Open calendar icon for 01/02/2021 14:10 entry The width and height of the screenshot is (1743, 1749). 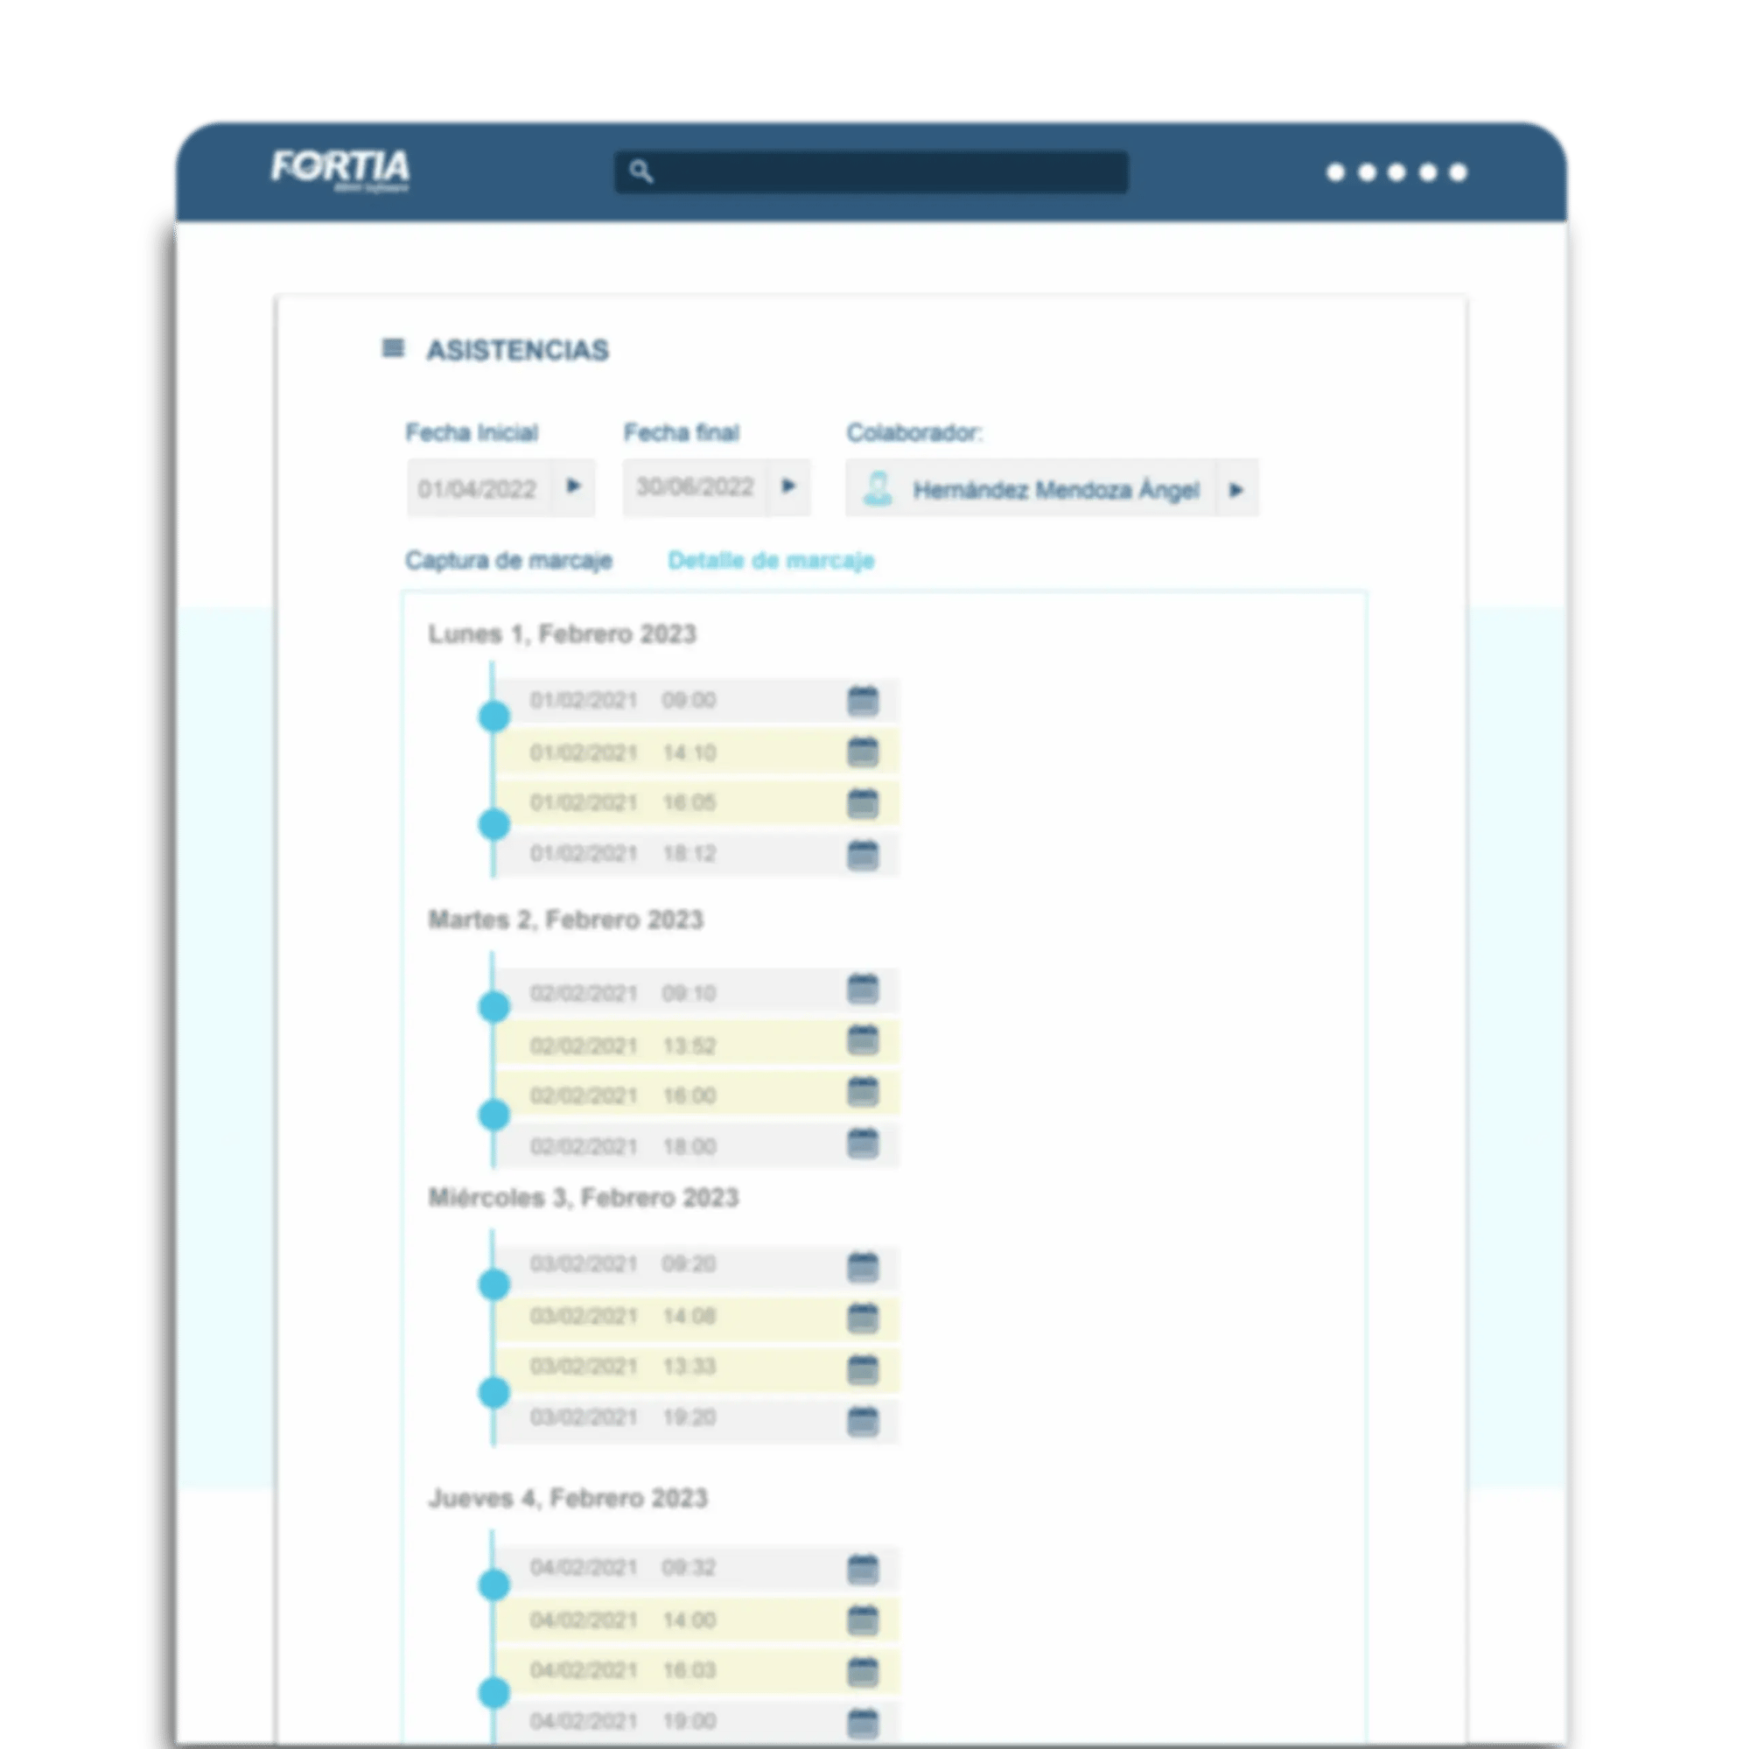[x=862, y=752]
